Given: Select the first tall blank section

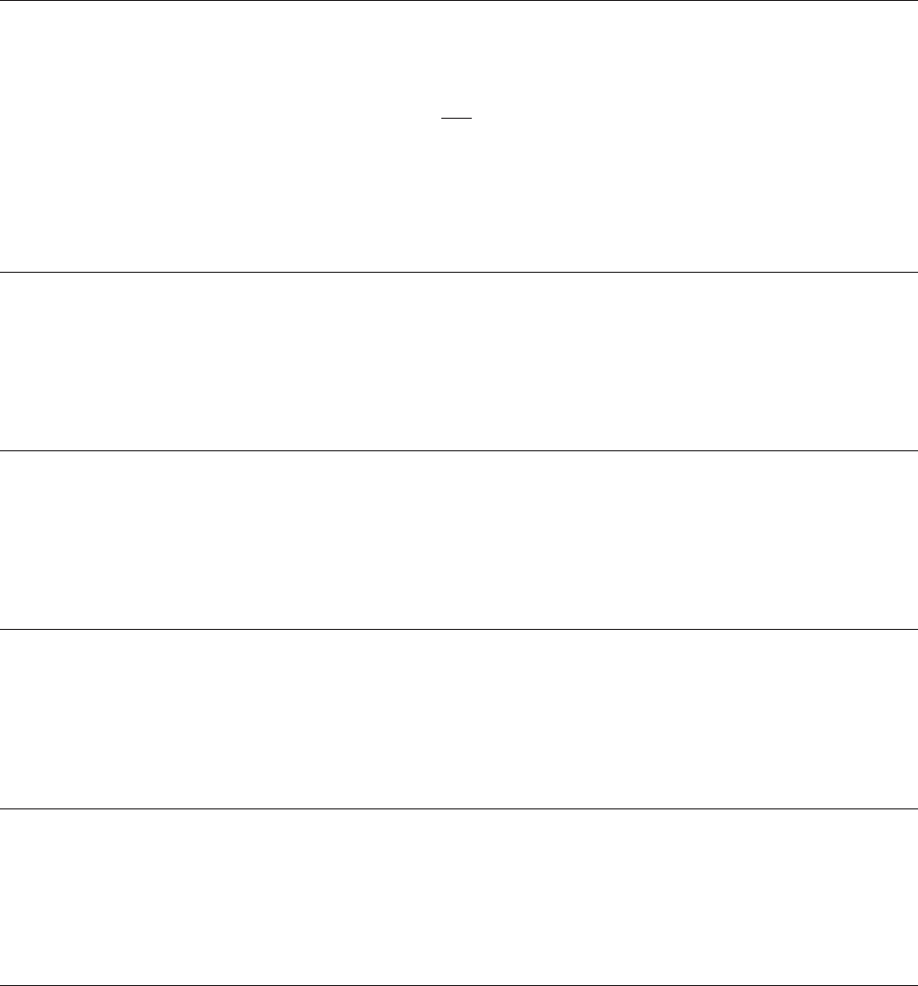Looking at the screenshot, I should 459,136.
